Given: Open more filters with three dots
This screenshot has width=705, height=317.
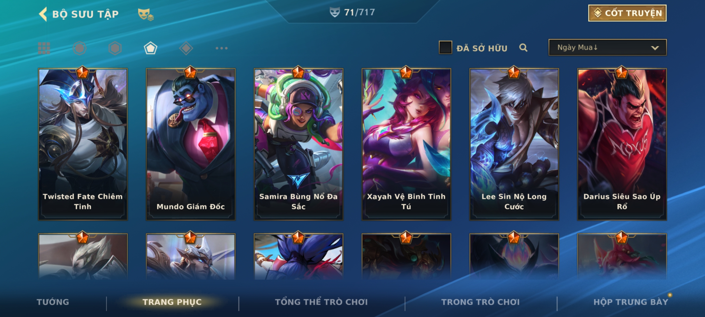Looking at the screenshot, I should tap(221, 48).
